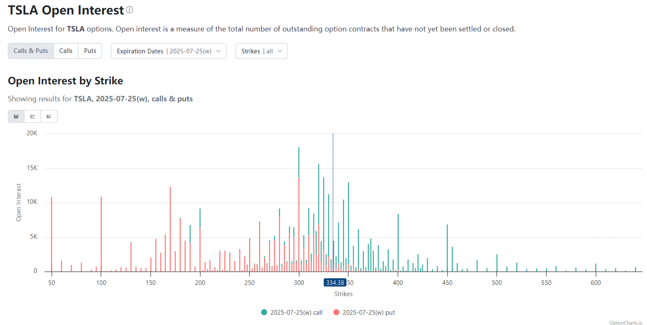Select the Calls & Puts filter

tap(31, 51)
